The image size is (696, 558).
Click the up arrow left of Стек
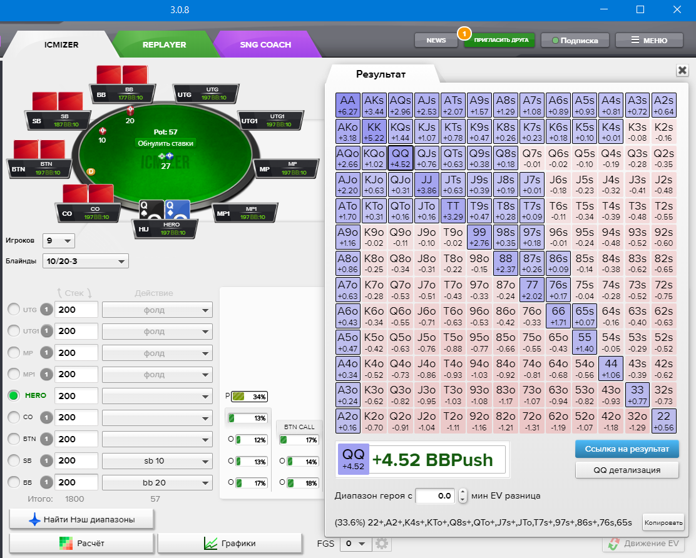click(x=59, y=293)
